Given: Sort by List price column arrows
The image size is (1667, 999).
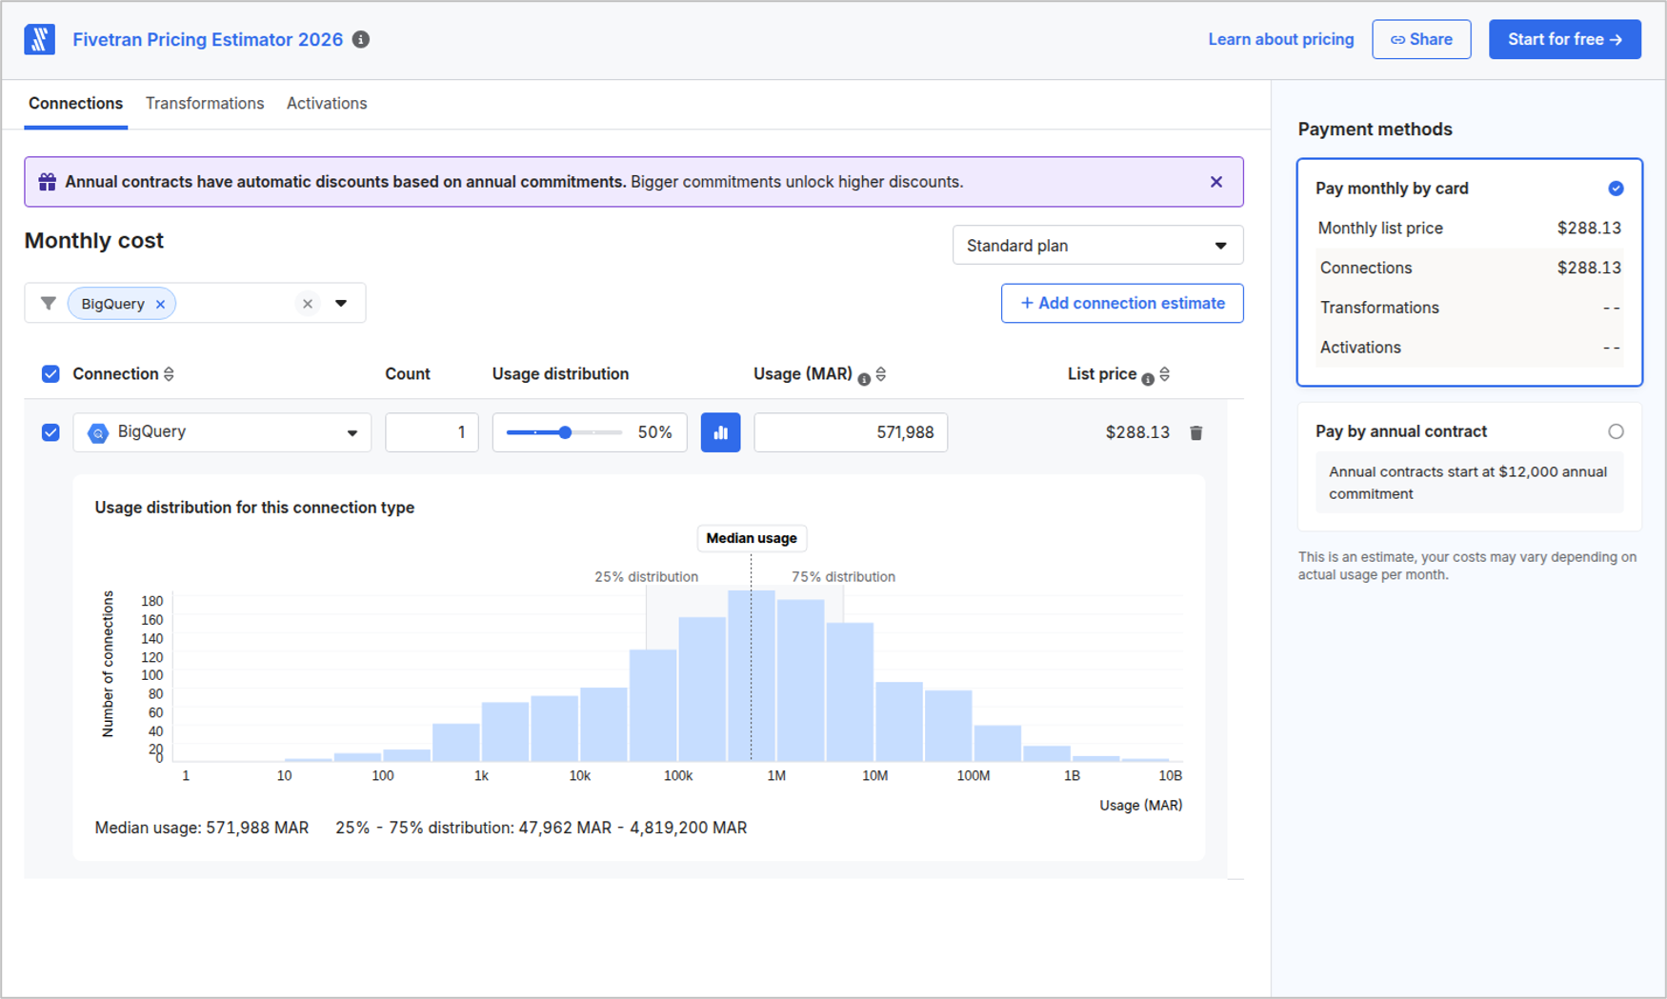Looking at the screenshot, I should (1165, 374).
